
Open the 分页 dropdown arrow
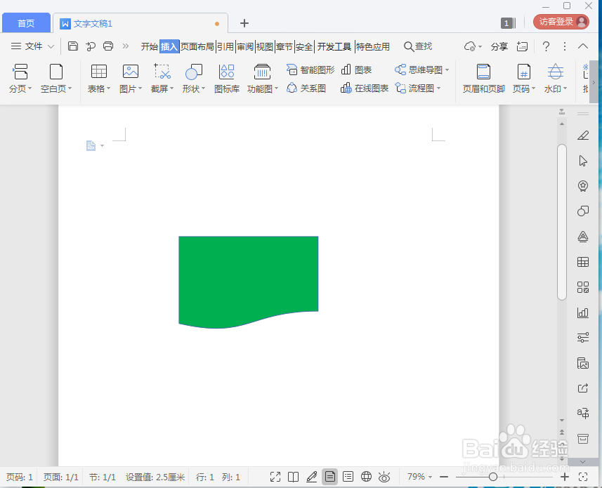30,88
